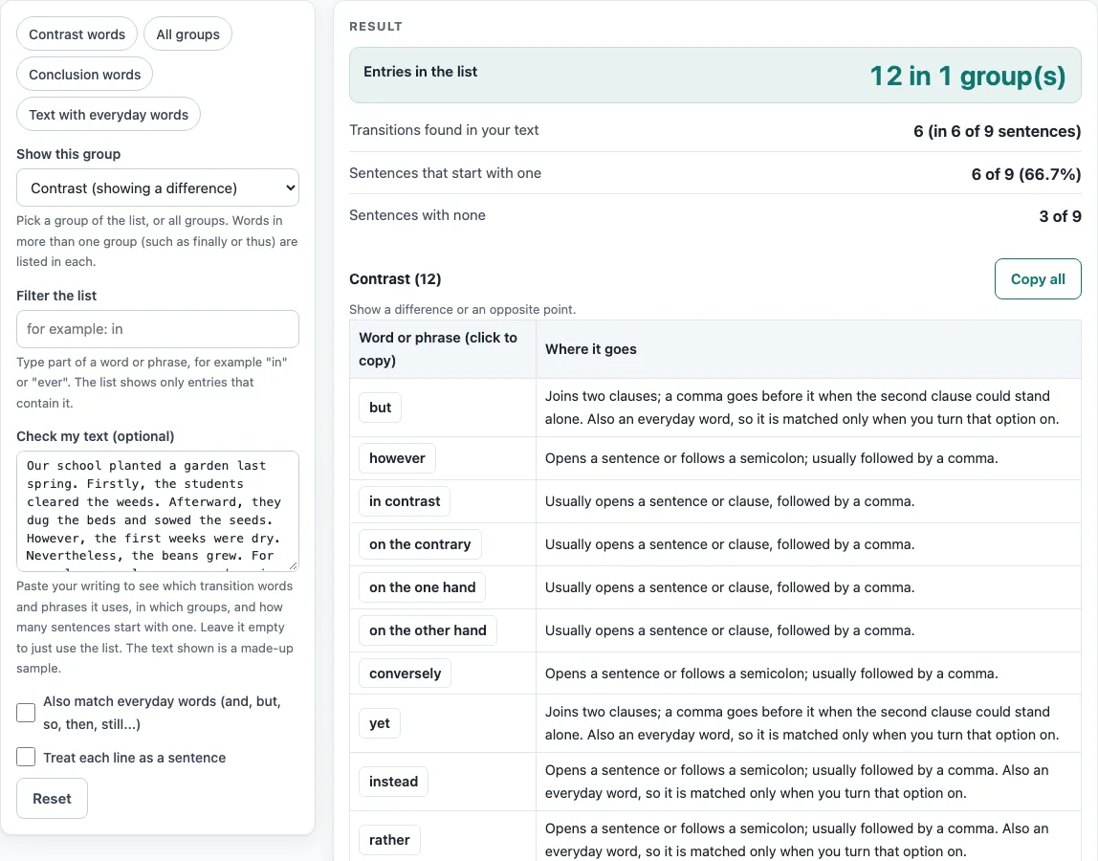The height and width of the screenshot is (861, 1098).
Task: Copy the word "instead"
Action: click(393, 782)
